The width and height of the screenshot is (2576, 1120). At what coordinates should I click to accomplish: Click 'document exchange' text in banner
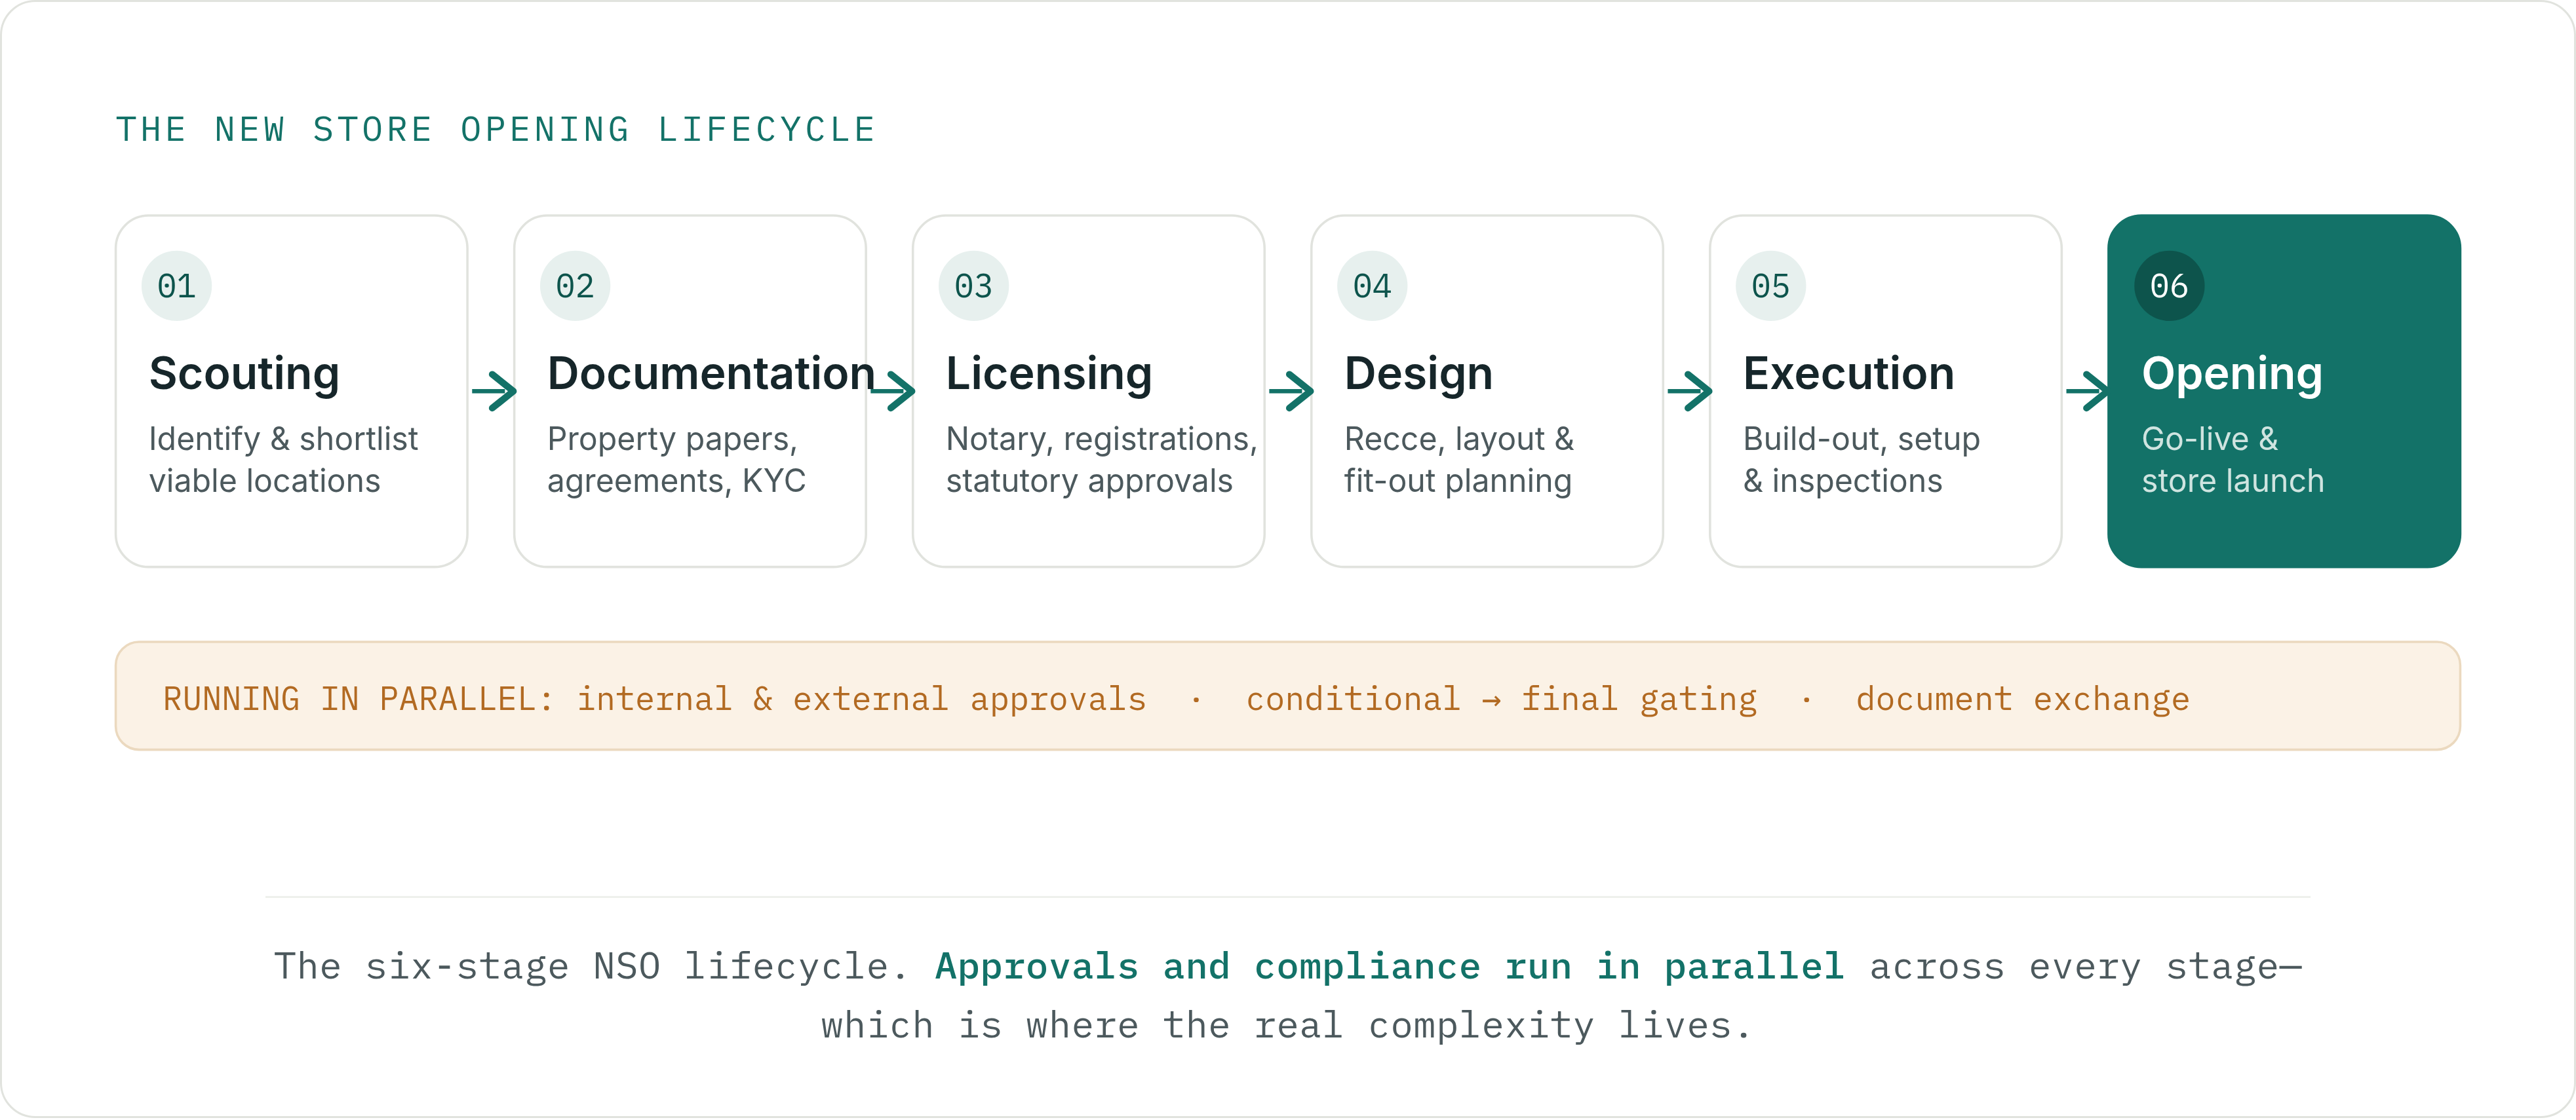tap(2022, 698)
